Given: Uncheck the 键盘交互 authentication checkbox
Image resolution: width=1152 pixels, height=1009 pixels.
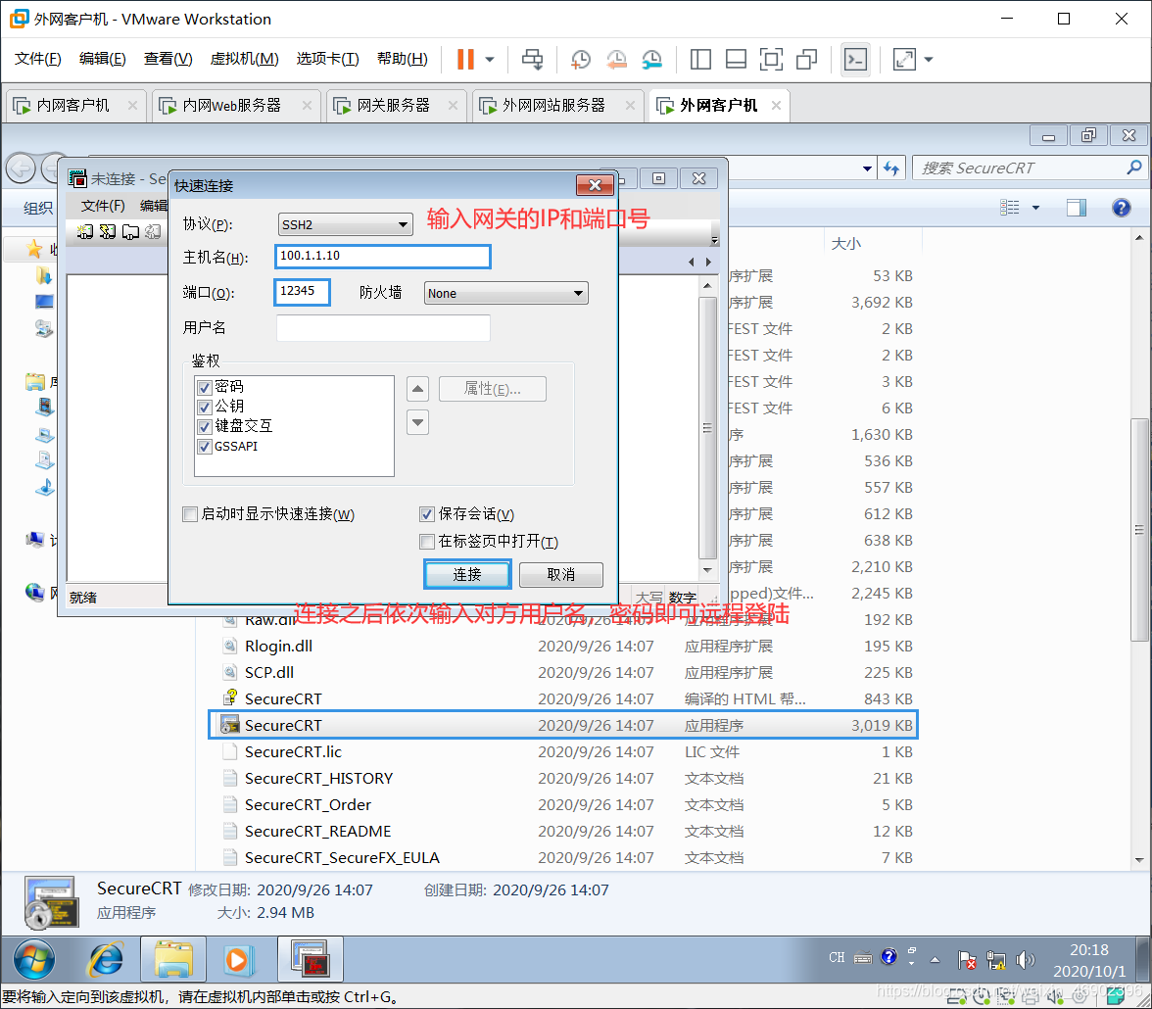Looking at the screenshot, I should (205, 426).
